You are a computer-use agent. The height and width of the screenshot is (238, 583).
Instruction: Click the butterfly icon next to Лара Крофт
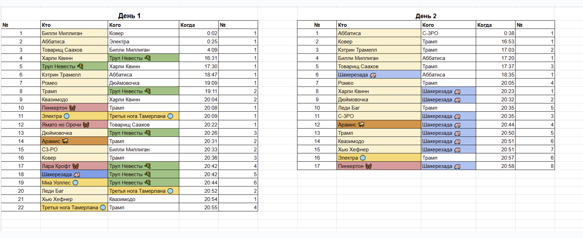point(76,166)
